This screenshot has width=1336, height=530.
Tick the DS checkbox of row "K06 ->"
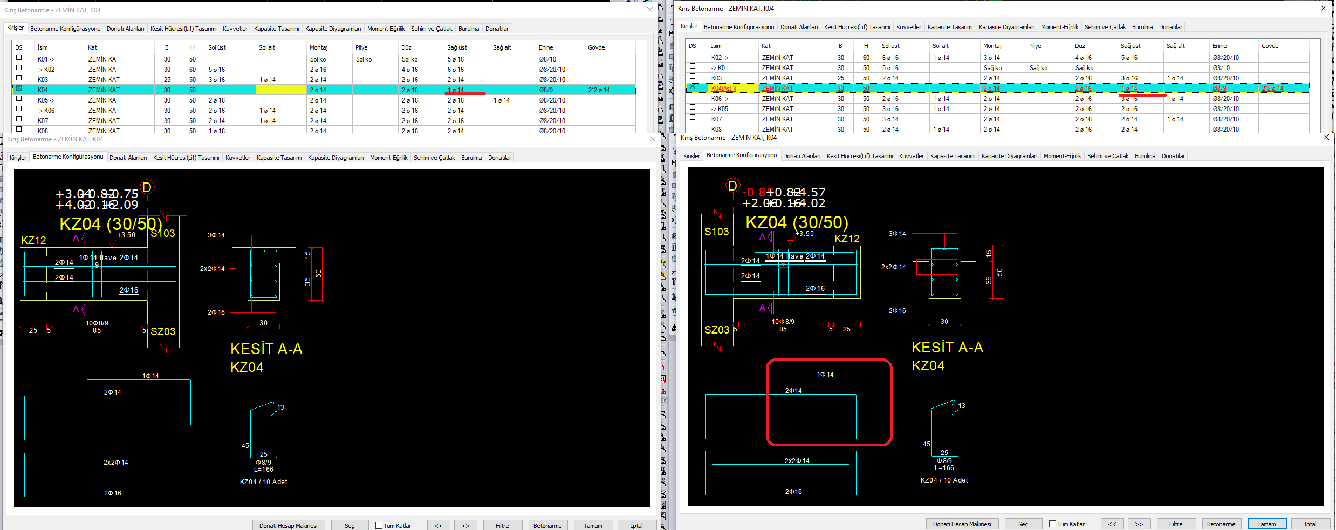pyautogui.click(x=693, y=97)
